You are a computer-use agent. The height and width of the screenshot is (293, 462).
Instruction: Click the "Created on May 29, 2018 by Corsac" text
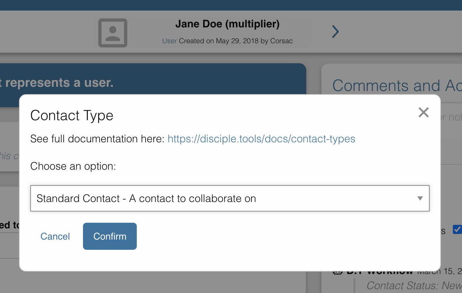(236, 41)
